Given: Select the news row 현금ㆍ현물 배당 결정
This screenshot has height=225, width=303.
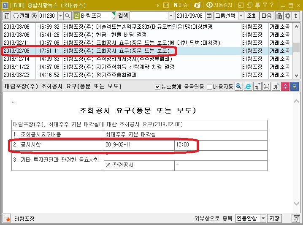Looking at the screenshot, I should pyautogui.click(x=148, y=35).
